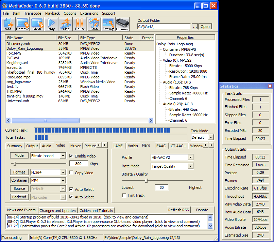Open the File menu
Screen dimensions: 274x242
pos(6,13)
